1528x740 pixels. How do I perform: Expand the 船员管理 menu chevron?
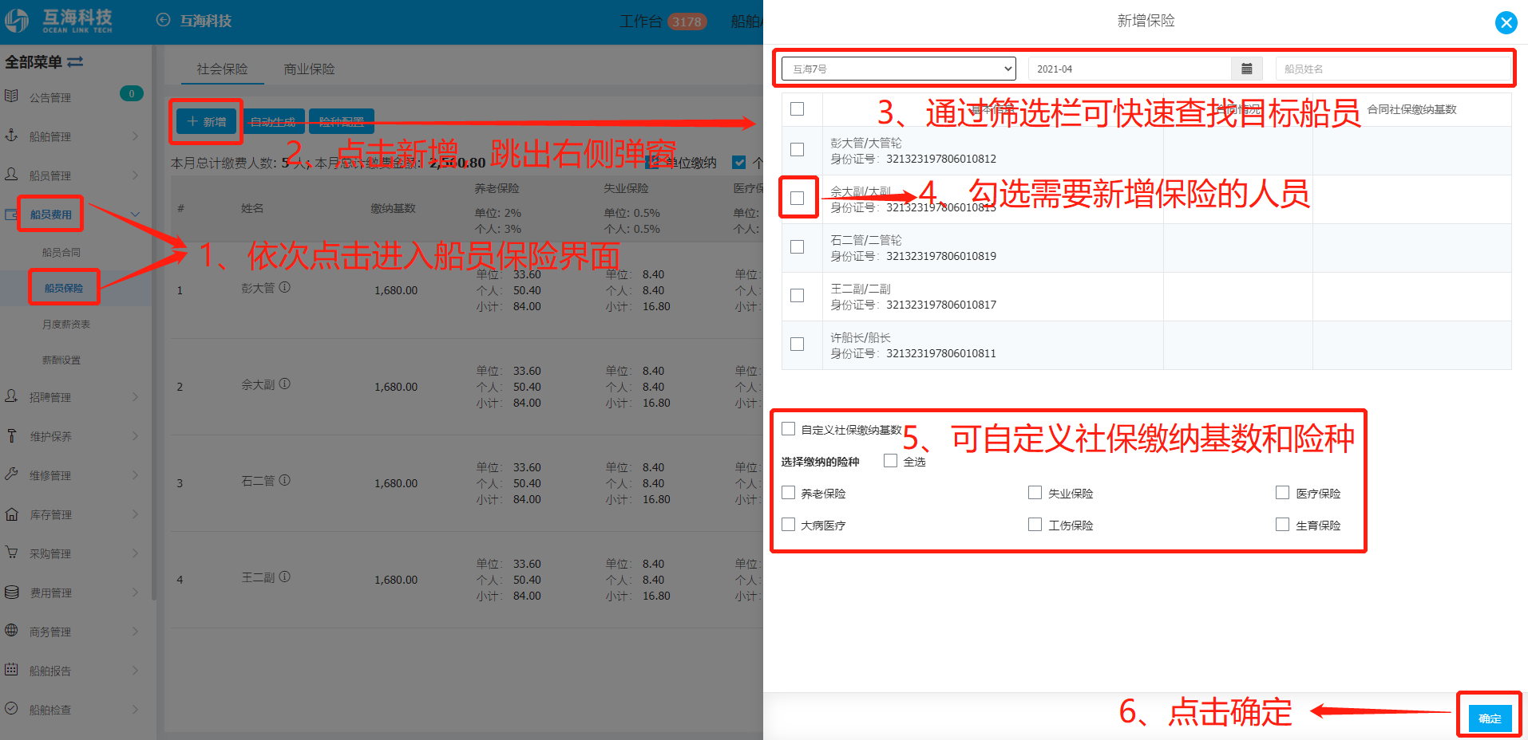[x=135, y=175]
